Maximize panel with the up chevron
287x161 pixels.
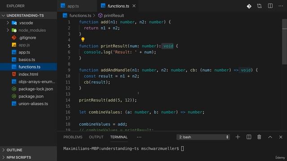point(270,137)
